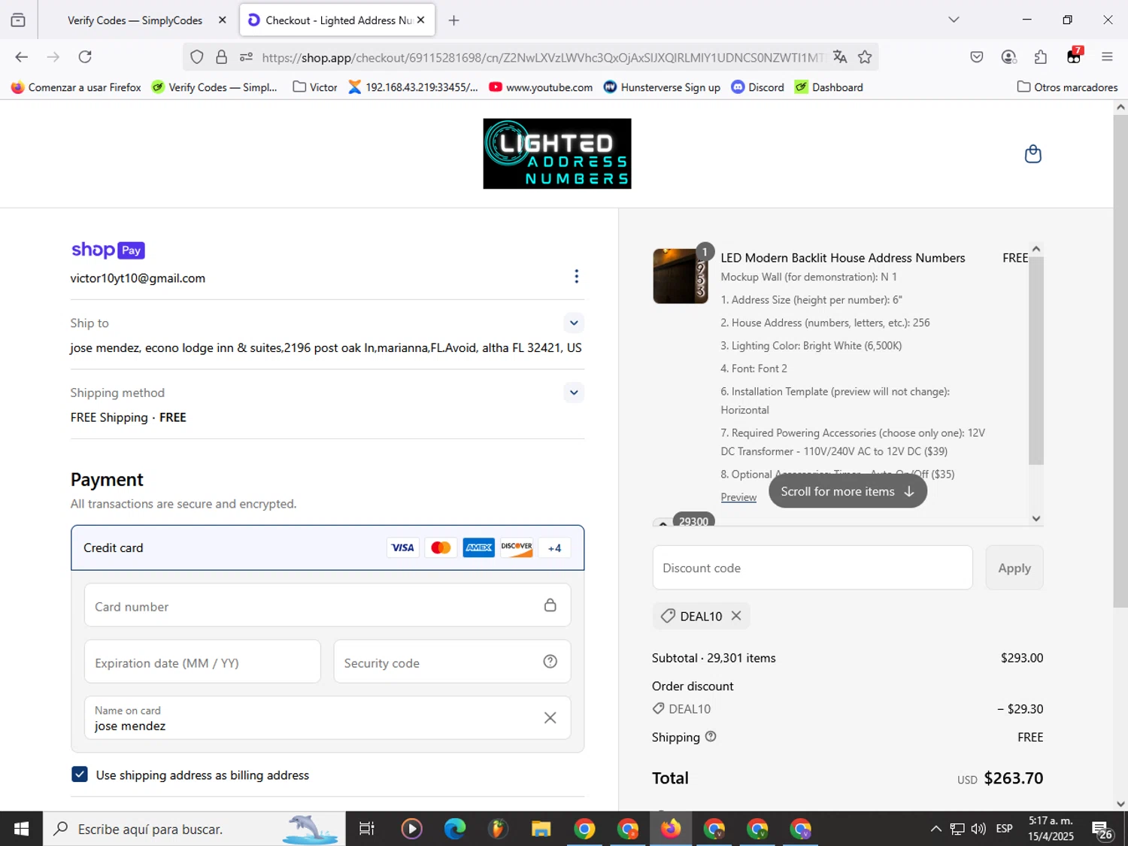Screen dimensions: 1128x846
Task: Focus the Expiration date field
Action: click(202, 663)
